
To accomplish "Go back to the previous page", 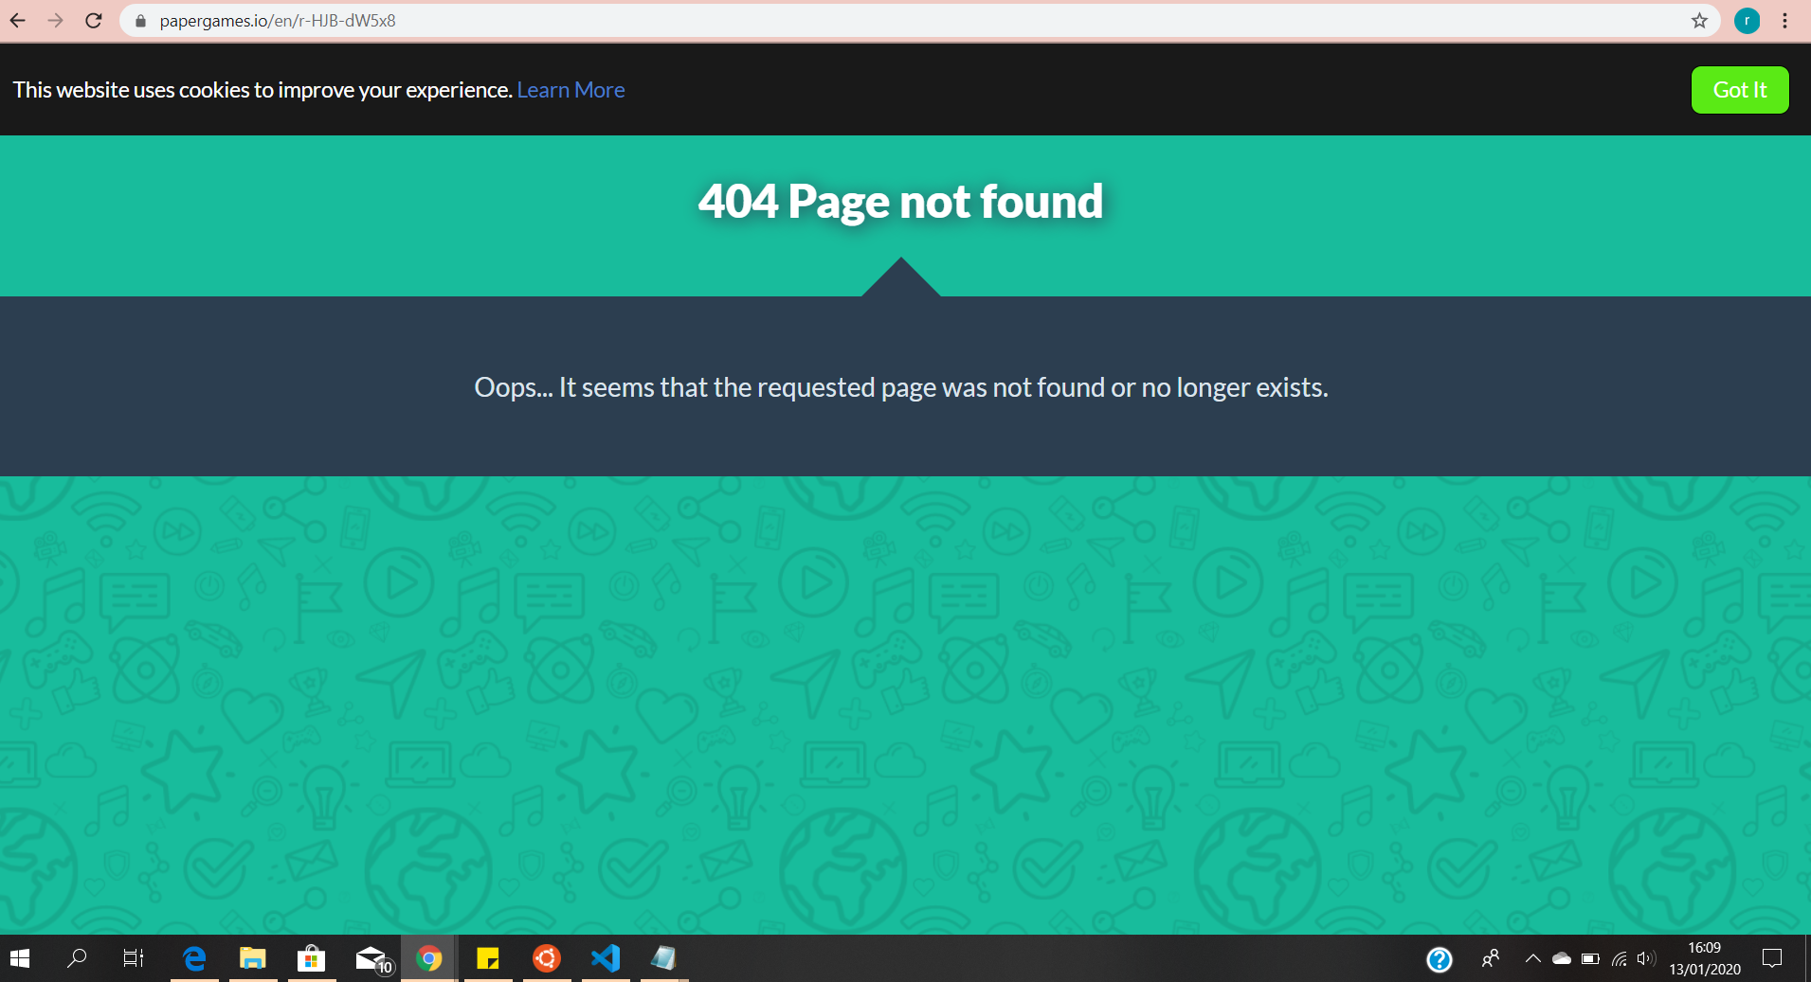I will 18,20.
